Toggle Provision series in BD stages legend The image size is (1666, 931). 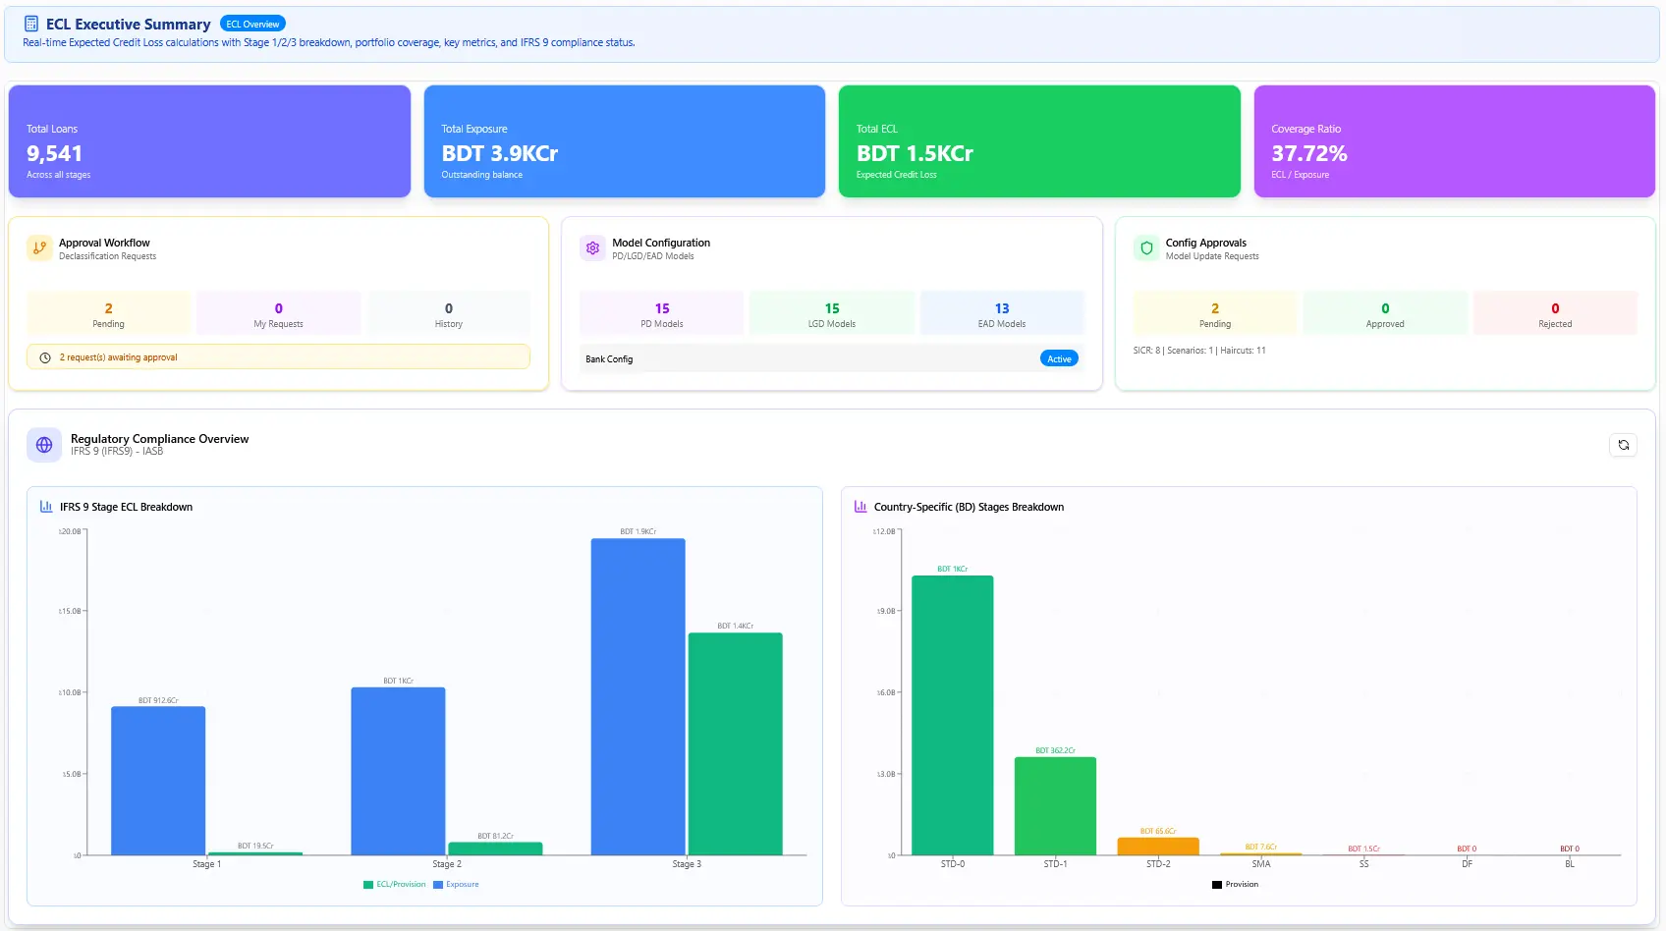coord(1236,885)
